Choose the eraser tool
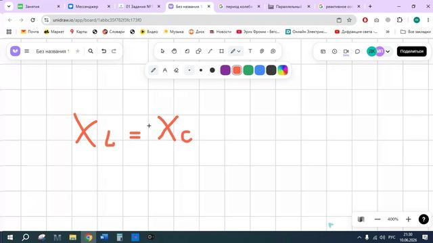Image resolution: width=433 pixels, height=243 pixels. point(176,70)
